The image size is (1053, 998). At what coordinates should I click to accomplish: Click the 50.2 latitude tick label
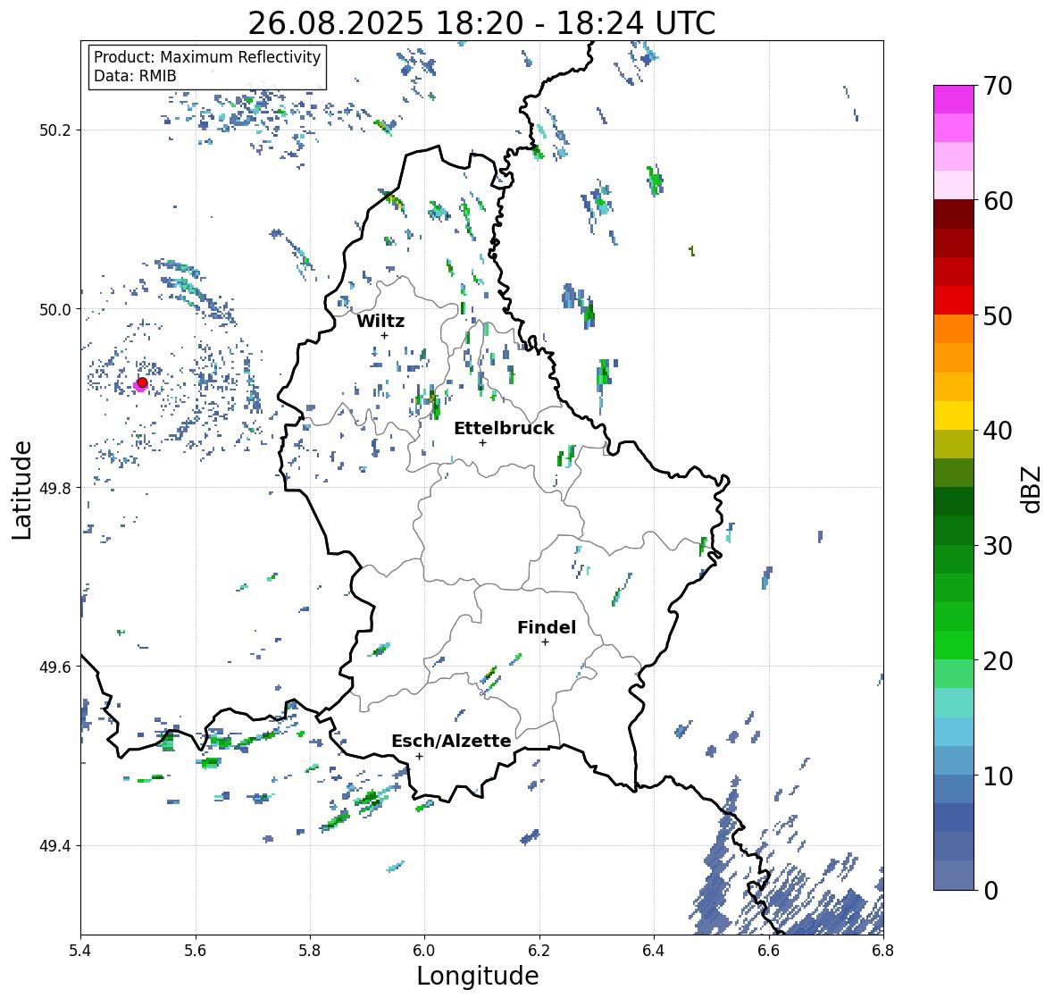click(x=55, y=130)
